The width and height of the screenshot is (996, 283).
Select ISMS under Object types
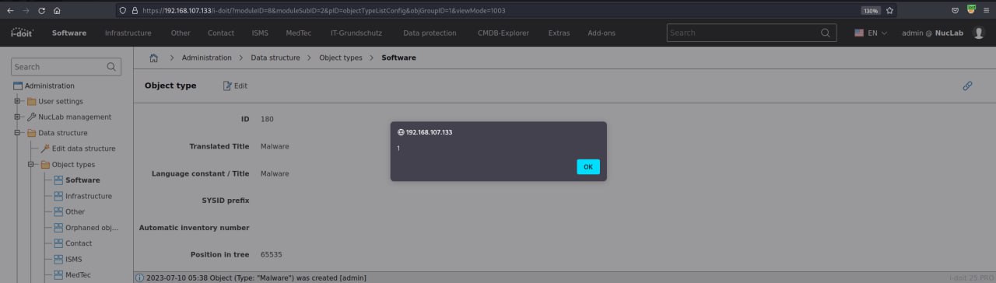(74, 259)
